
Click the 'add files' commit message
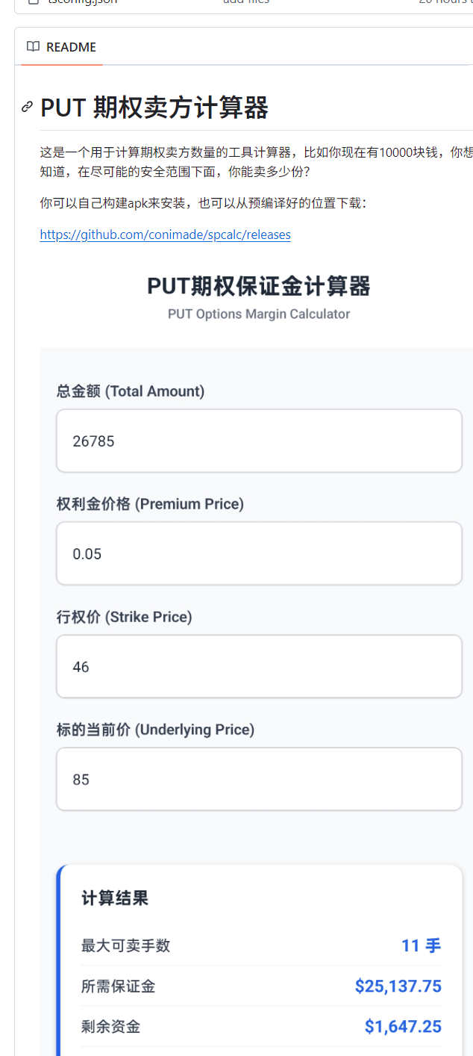246,2
